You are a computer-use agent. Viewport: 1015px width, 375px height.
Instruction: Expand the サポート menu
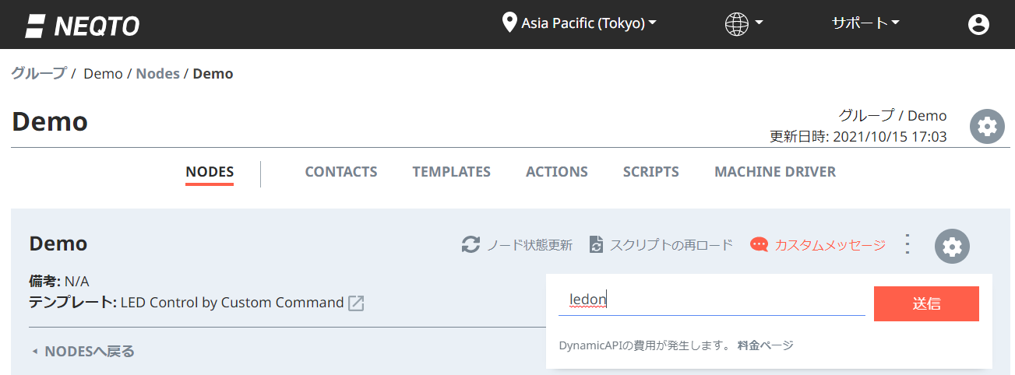click(865, 23)
